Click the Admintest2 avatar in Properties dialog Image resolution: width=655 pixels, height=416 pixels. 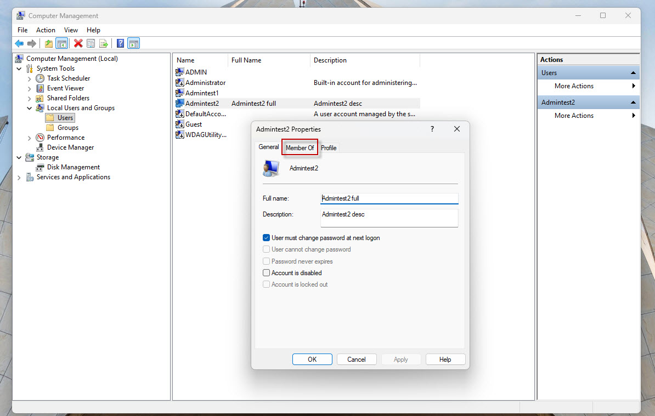point(271,168)
